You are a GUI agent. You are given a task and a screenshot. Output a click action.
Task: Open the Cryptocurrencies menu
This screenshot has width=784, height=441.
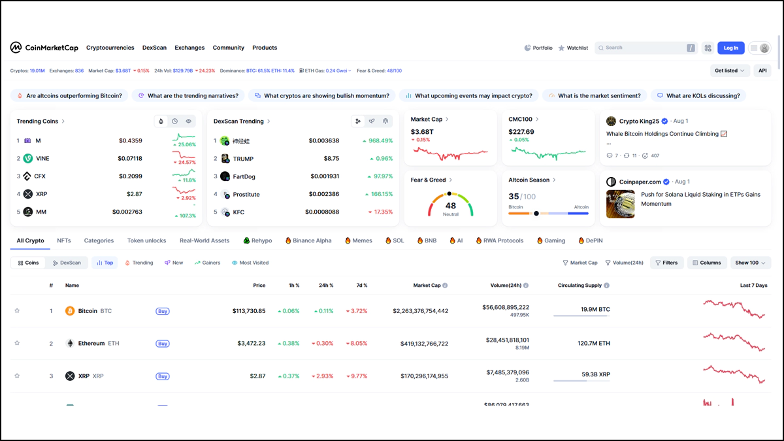pos(110,48)
